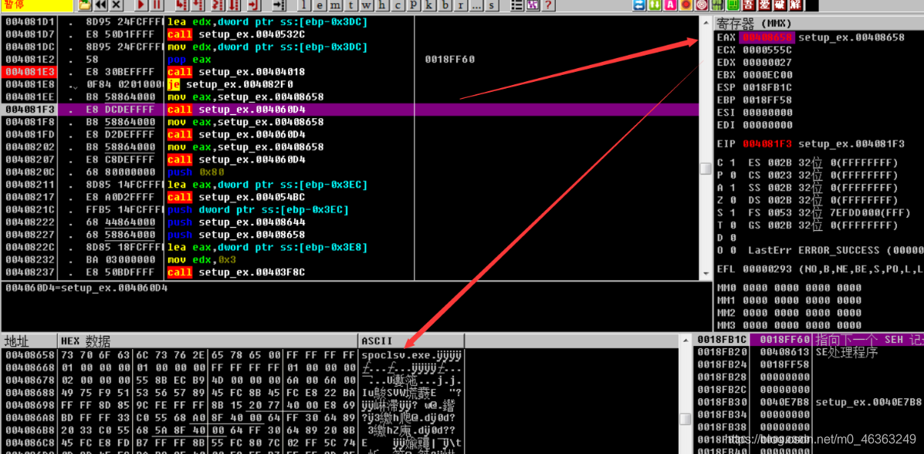
Task: Close the debugged program with the X icon
Action: 116,5
